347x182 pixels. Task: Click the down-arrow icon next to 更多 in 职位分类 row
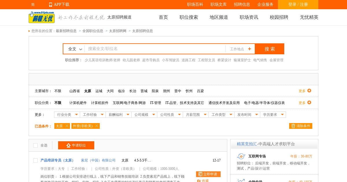(309, 103)
